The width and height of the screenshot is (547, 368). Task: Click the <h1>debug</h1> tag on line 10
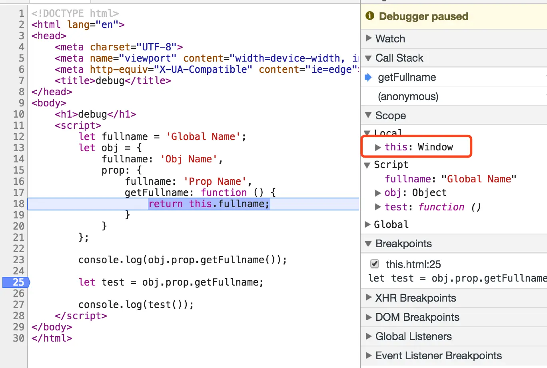96,114
